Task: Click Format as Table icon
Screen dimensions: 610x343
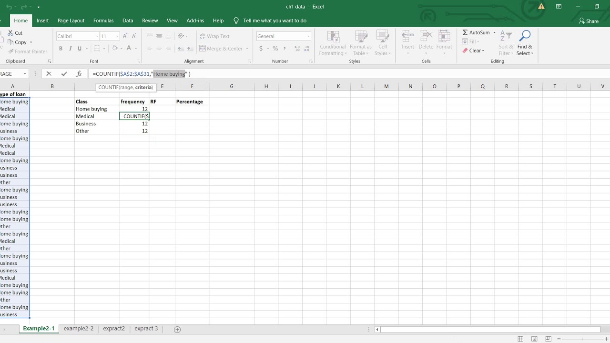Action: pos(361,36)
